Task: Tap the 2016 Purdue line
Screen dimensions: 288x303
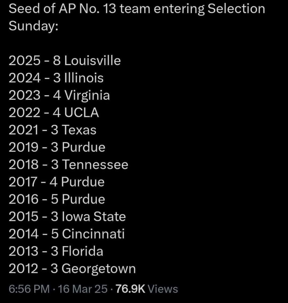Action: pyautogui.click(x=57, y=200)
